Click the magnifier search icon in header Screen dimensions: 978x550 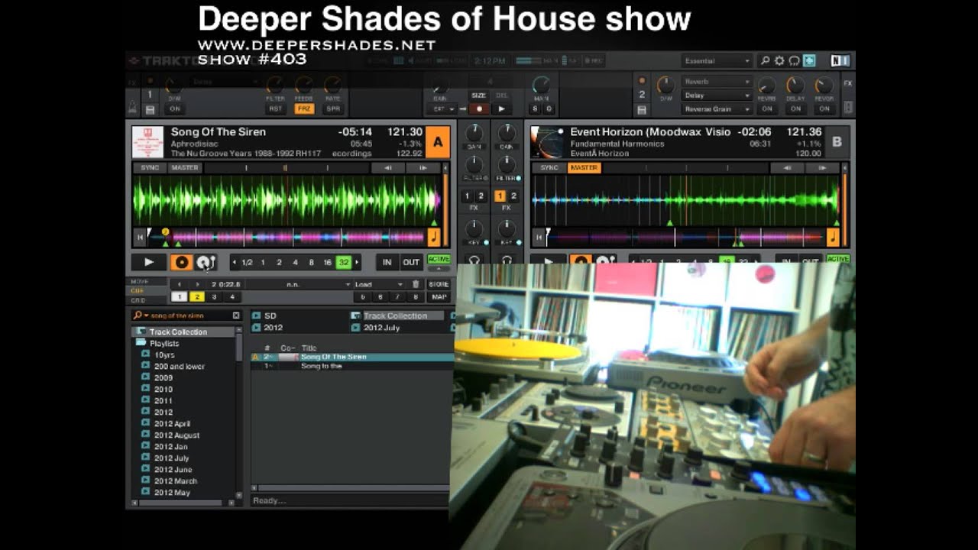point(765,61)
